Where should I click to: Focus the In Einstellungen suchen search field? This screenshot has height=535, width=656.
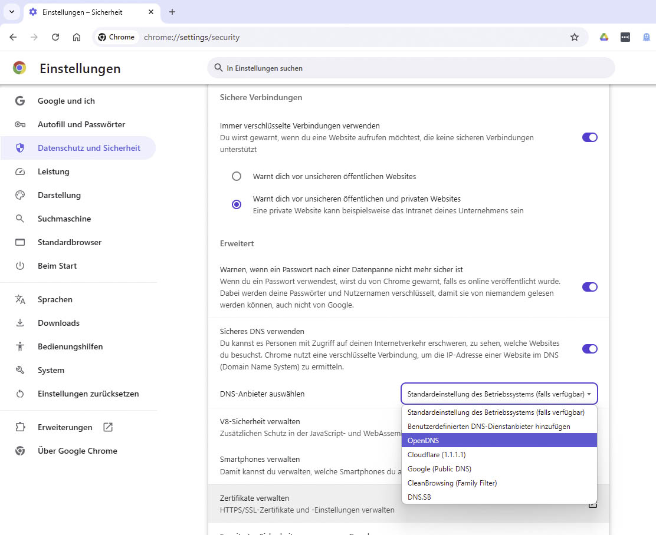[x=411, y=68]
